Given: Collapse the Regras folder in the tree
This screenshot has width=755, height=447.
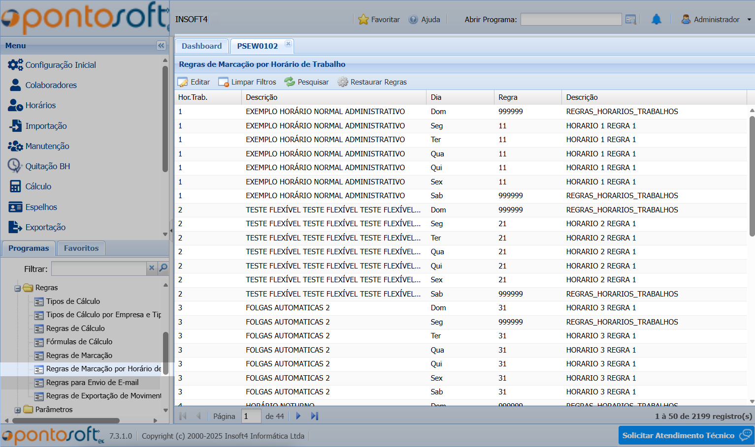Looking at the screenshot, I should click(x=18, y=288).
